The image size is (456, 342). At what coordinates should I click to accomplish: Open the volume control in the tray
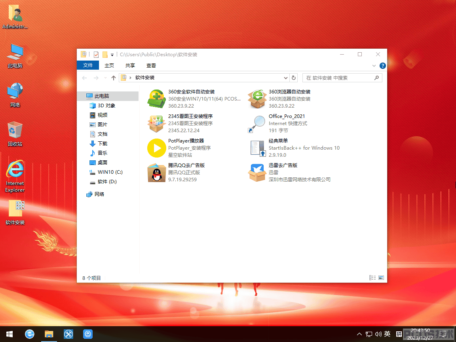(378, 334)
